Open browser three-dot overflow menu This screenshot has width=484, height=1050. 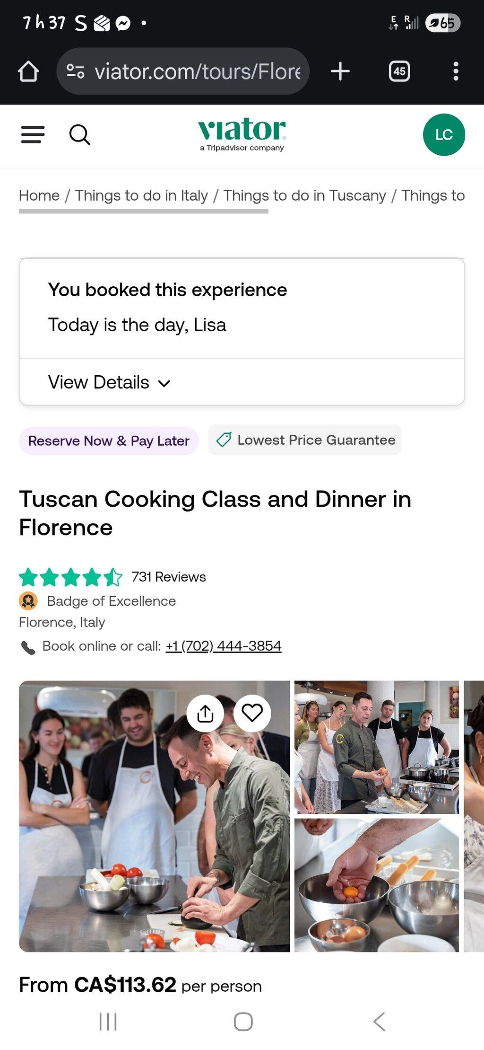[456, 71]
